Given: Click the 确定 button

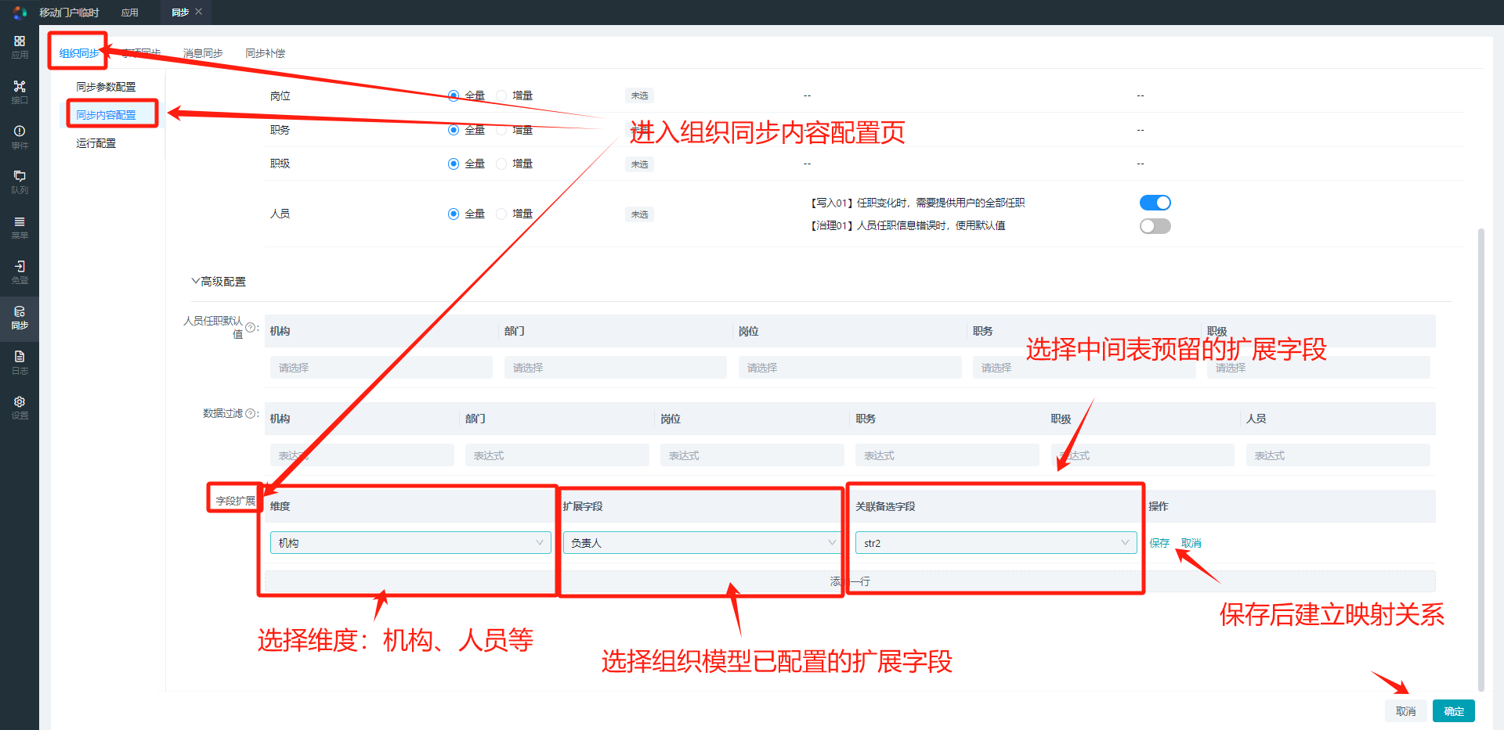Looking at the screenshot, I should point(1454,711).
